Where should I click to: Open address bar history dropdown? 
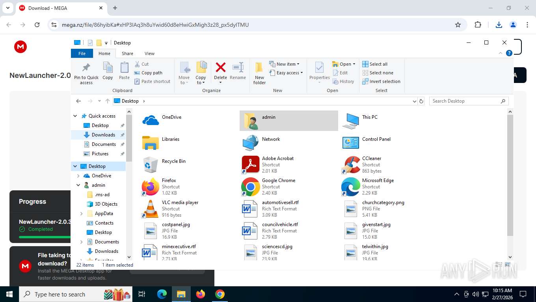tap(414, 101)
